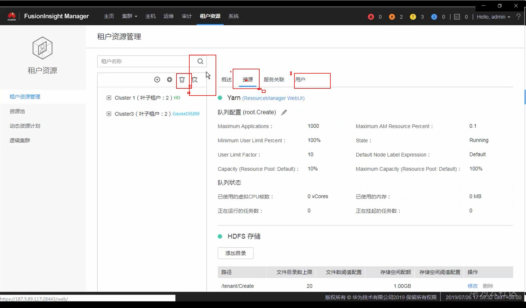
Task: Select 资源池 in the sidebar
Action: tap(17, 111)
